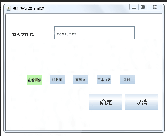The width and height of the screenshot is (167, 136).
Task: Select the green 查看词频 button
Action: (35, 80)
